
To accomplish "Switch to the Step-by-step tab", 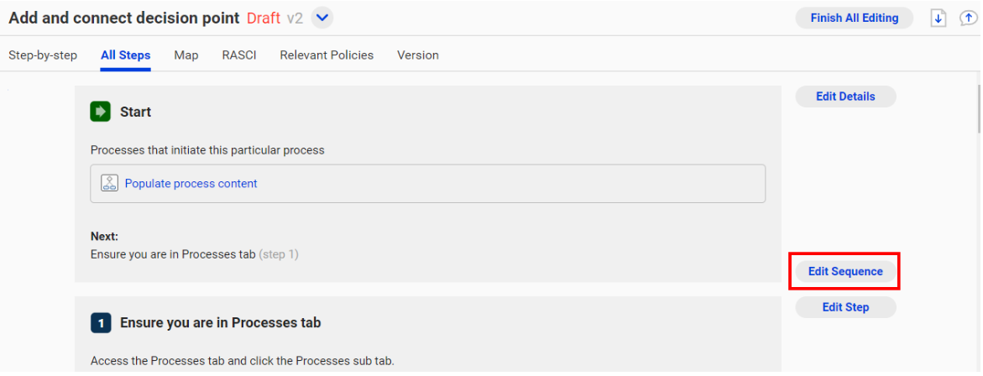I will pyautogui.click(x=43, y=55).
